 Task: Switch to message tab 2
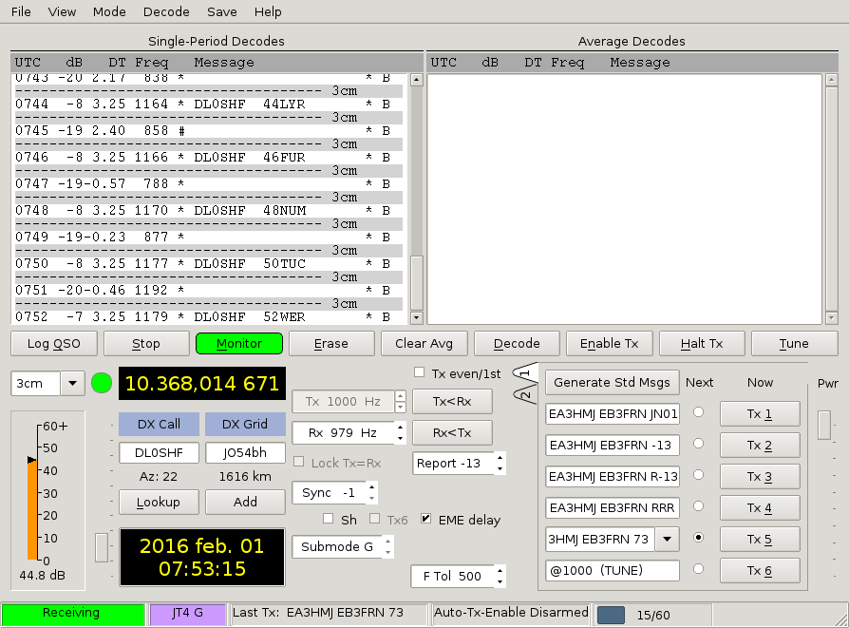pyautogui.click(x=524, y=396)
